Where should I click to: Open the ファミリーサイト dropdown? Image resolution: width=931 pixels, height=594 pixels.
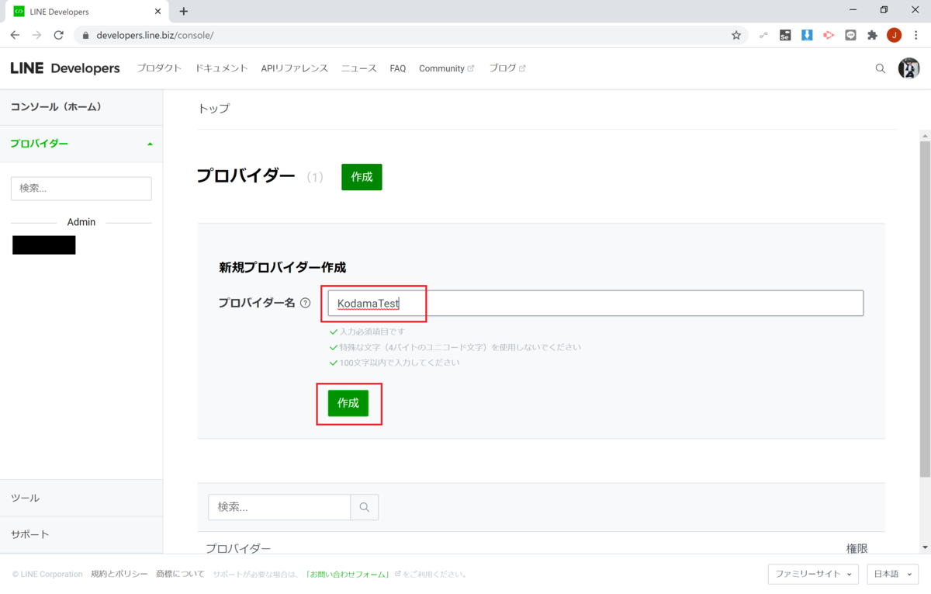click(813, 574)
